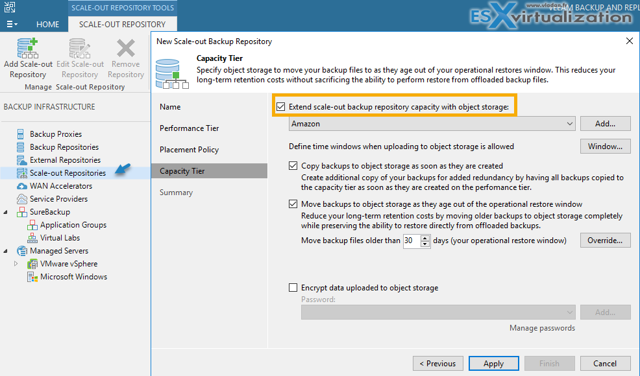The height and width of the screenshot is (376, 640).
Task: Click Add button next to Amazon dropdown
Action: (x=606, y=124)
